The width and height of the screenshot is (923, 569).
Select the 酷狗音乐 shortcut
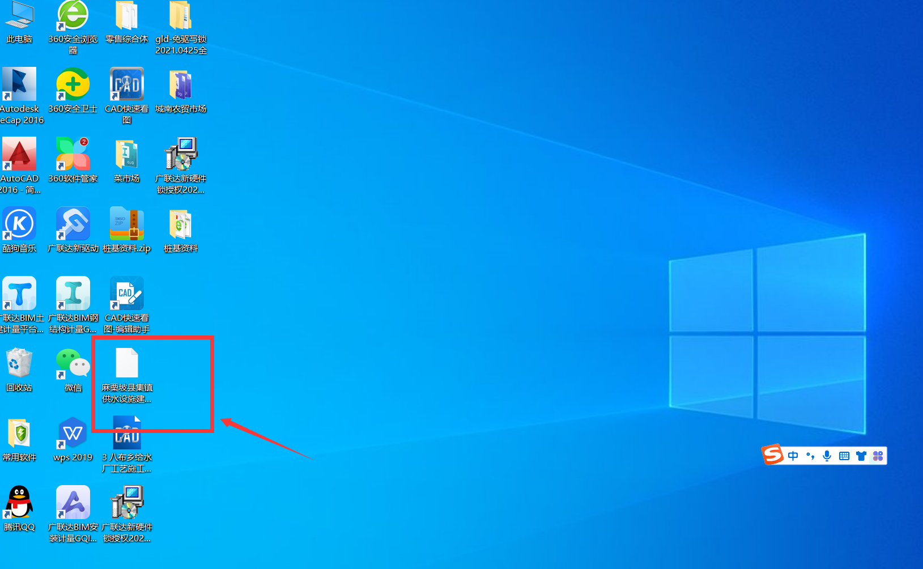click(x=19, y=230)
